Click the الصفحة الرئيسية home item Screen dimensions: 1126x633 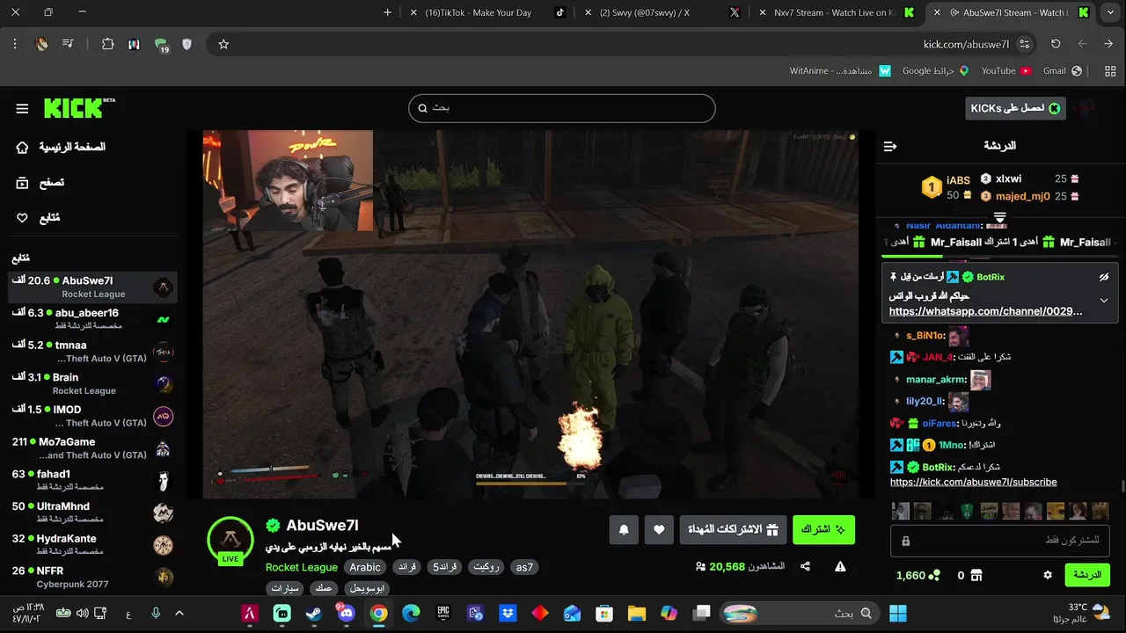(61, 147)
